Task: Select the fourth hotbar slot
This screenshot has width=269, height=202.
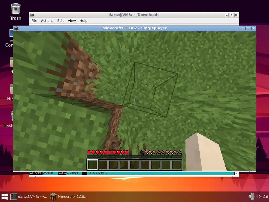Action: 124,165
